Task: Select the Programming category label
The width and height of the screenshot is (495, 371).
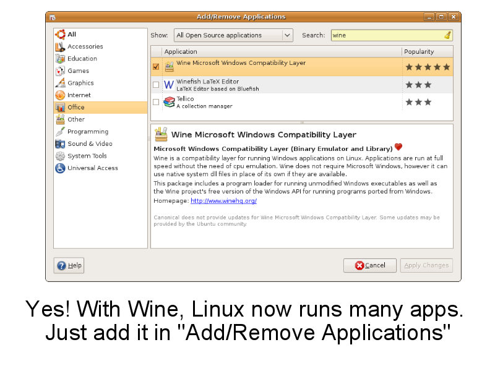Action: click(x=88, y=132)
